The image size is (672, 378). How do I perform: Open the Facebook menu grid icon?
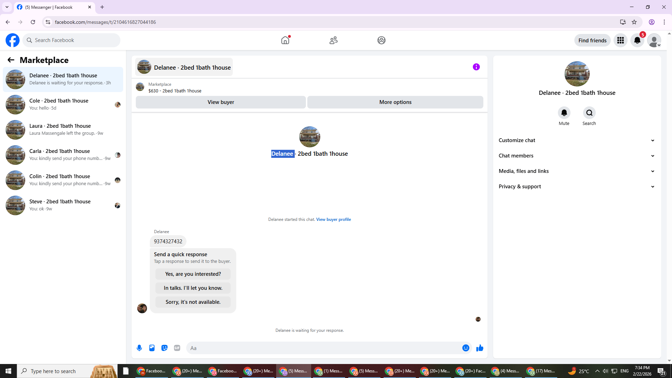click(621, 40)
